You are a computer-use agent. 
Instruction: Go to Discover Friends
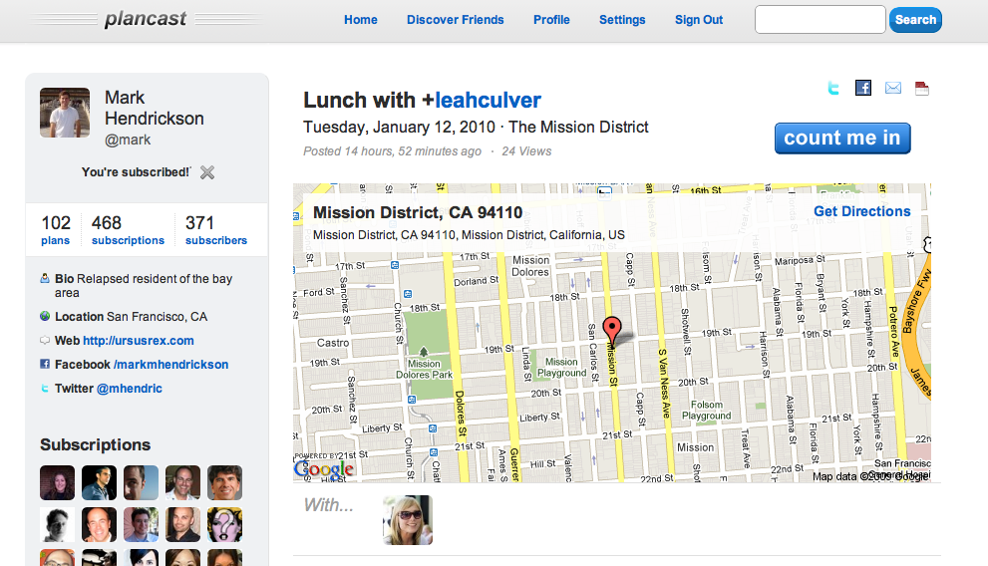tap(455, 20)
